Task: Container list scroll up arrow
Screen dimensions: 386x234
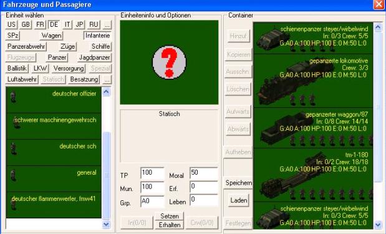Action: click(378, 27)
